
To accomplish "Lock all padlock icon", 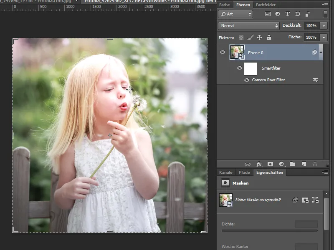I will (x=269, y=37).
